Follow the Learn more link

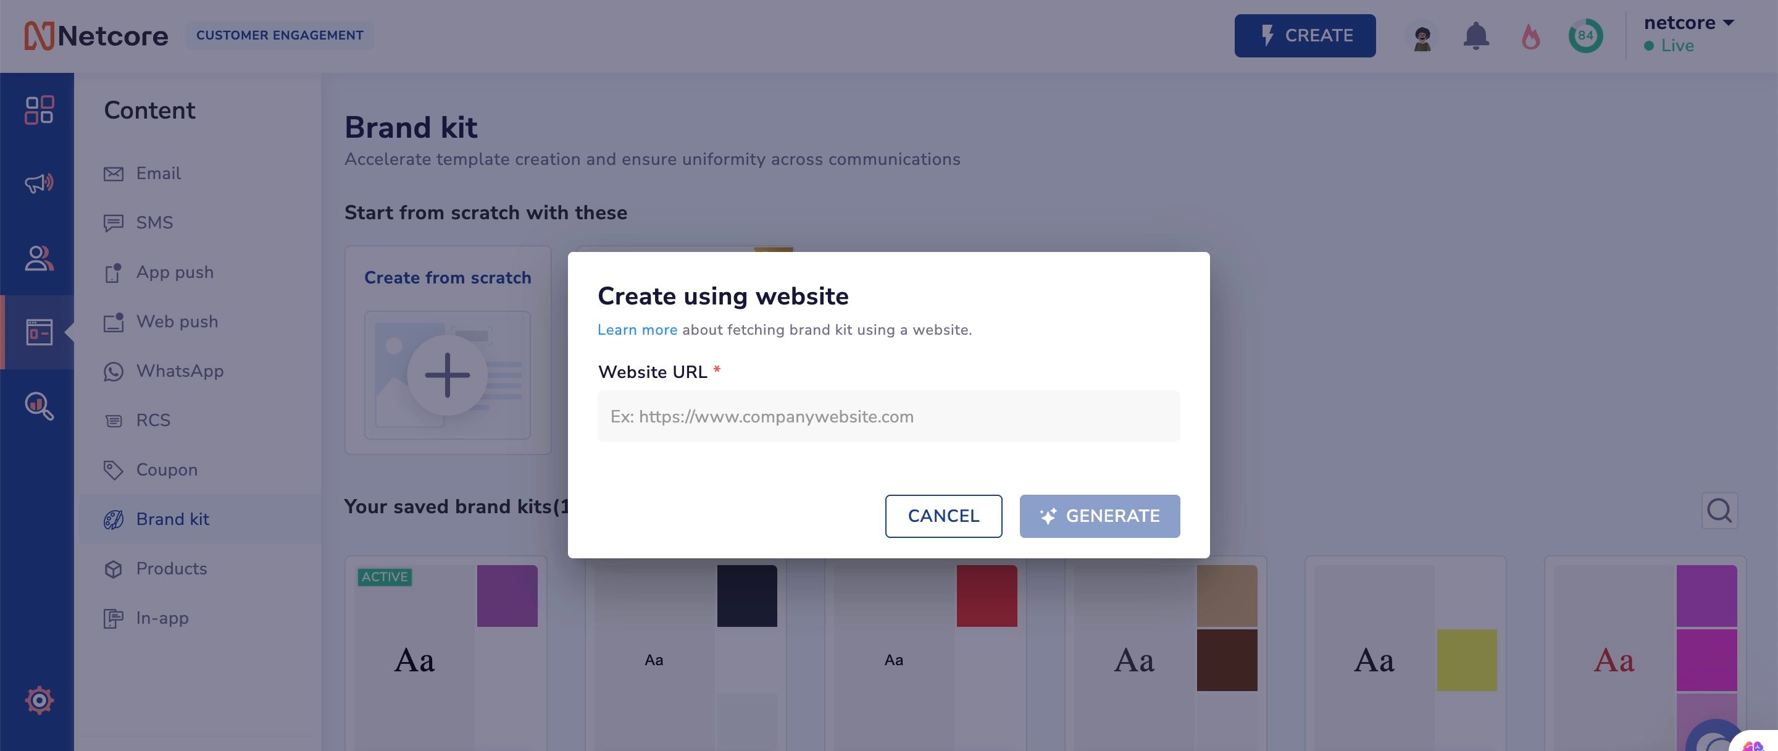tap(637, 330)
